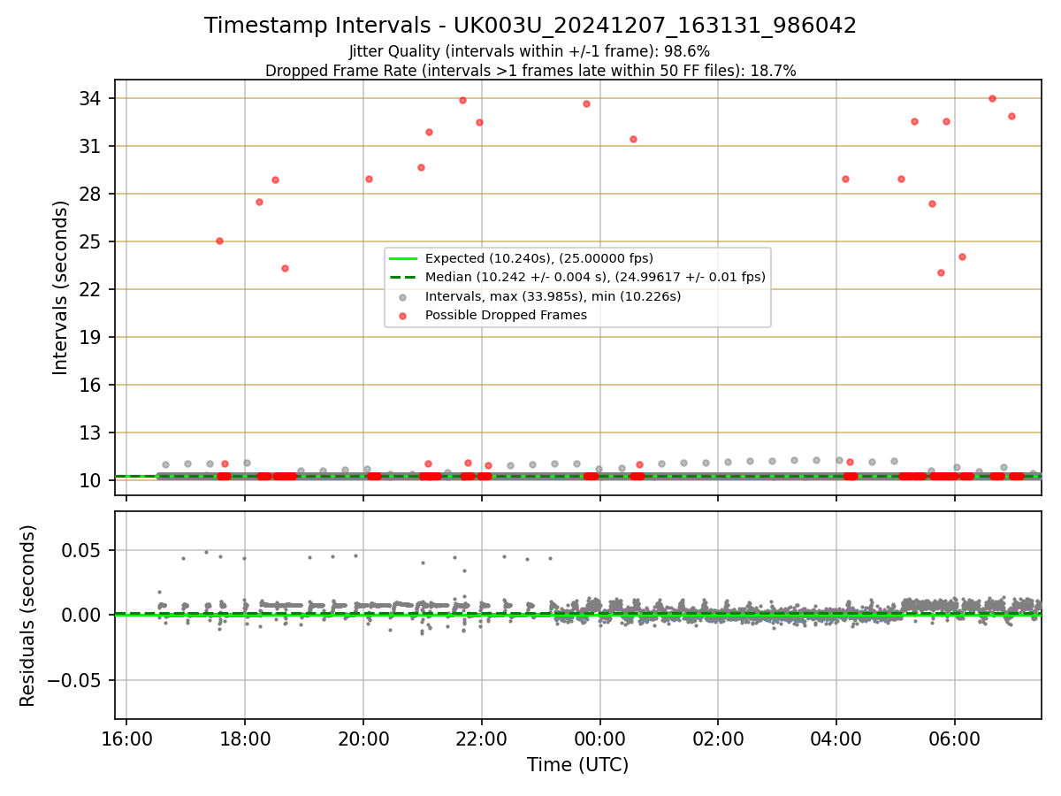Click the 20:00 x-axis tick label
1061x796 pixels.
click(363, 739)
